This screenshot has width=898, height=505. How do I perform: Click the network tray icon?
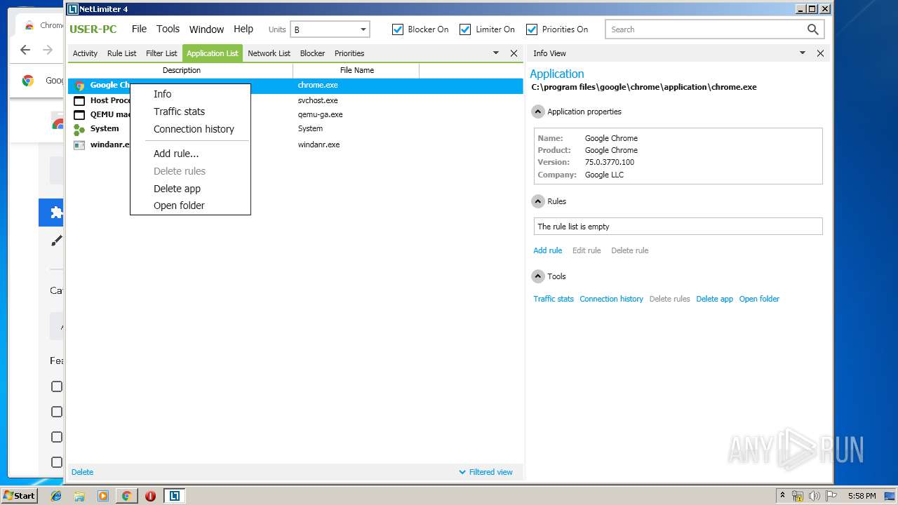(x=798, y=496)
